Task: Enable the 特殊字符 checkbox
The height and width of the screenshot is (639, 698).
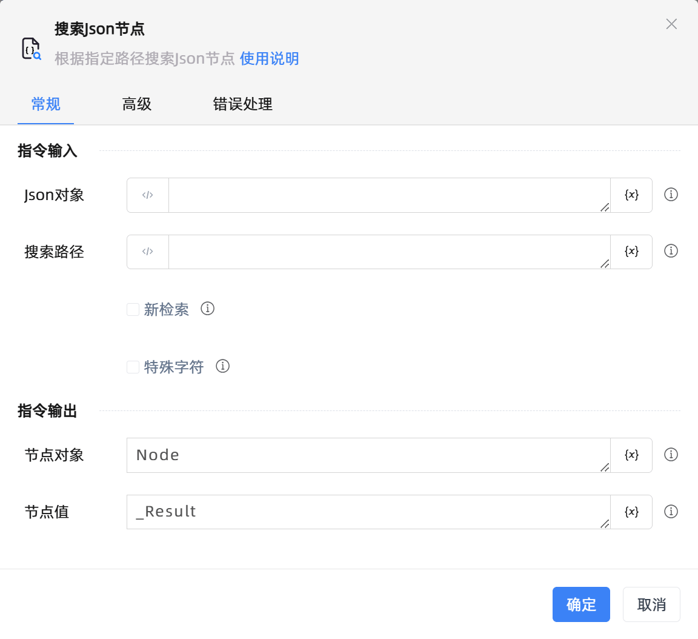Action: click(x=133, y=367)
